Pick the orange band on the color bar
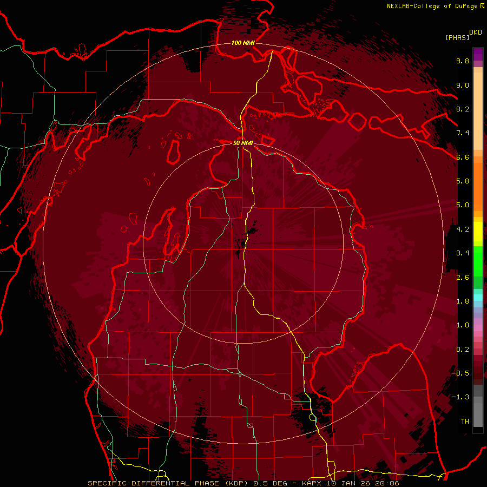 478,186
